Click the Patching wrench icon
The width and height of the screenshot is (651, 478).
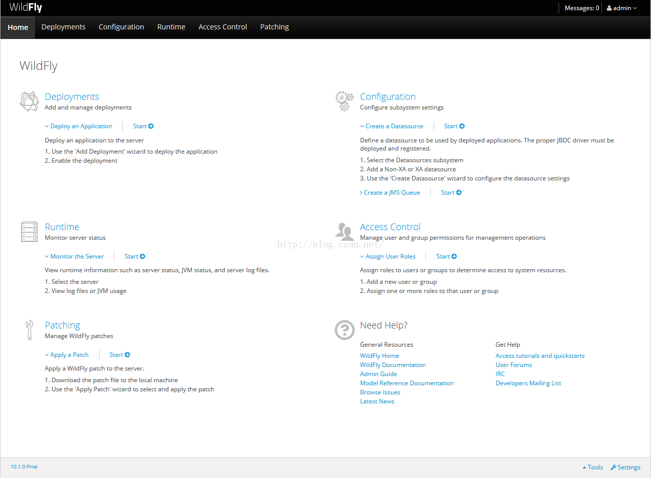[29, 329]
